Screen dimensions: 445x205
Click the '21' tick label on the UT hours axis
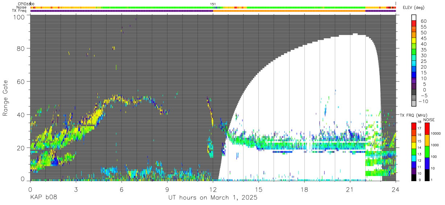pos(350,189)
